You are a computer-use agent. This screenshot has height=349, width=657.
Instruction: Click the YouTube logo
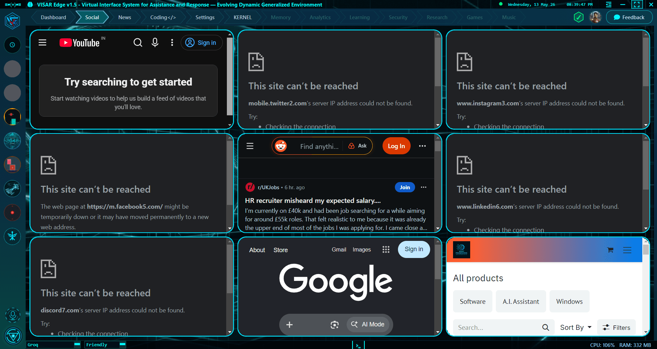pyautogui.click(x=79, y=43)
